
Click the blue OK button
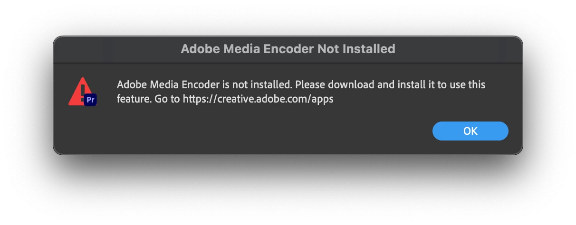pos(470,131)
